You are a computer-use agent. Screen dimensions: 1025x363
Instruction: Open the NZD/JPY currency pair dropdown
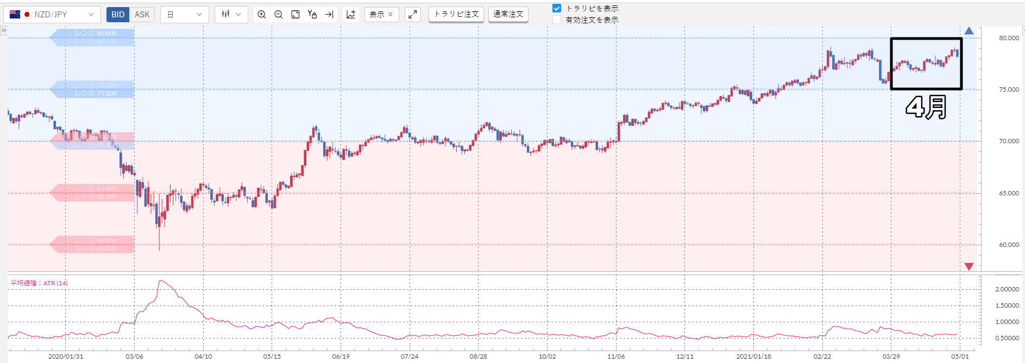[x=52, y=15]
